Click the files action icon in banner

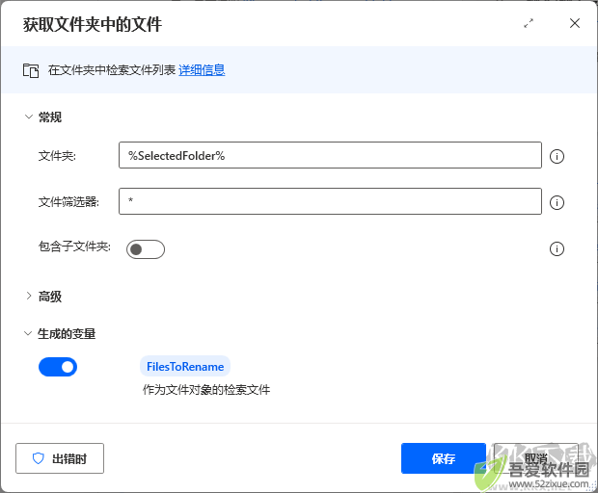tap(31, 70)
